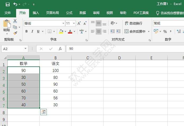Screen dimensions: 184x126
Task: Open the underline style dropdown arrow
Action: 43,31
